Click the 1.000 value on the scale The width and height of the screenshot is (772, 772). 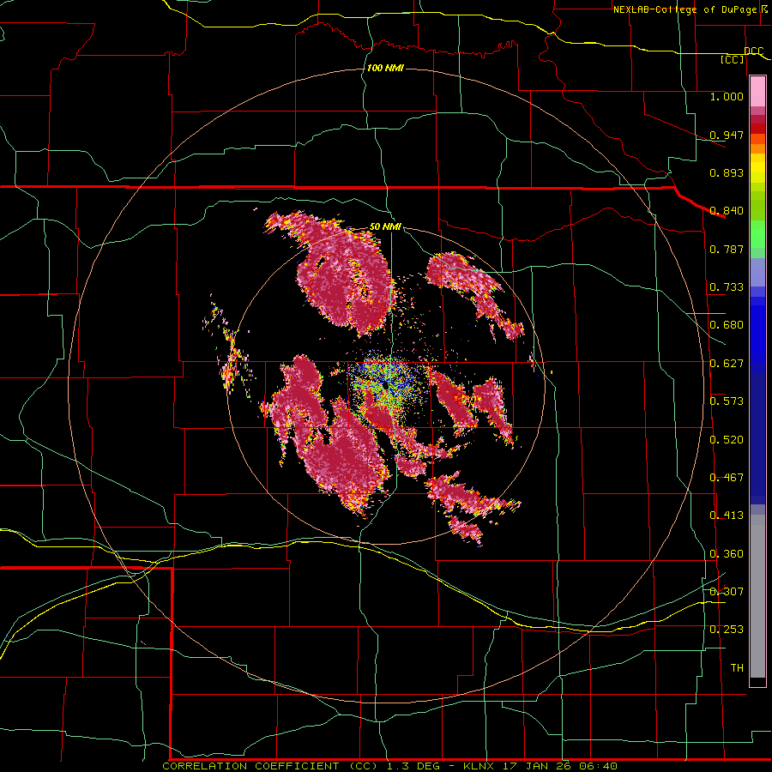(x=727, y=96)
